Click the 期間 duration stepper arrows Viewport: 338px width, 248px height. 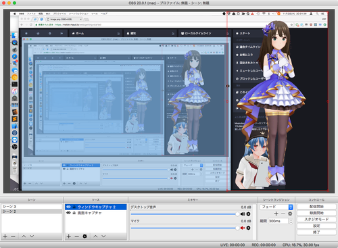coord(291,221)
